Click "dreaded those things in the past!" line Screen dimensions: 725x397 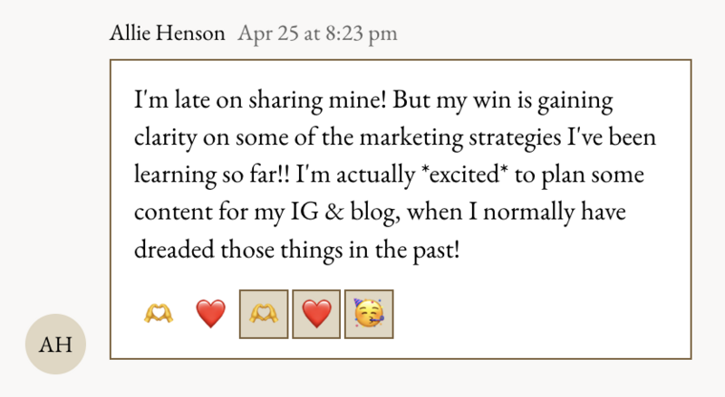(297, 250)
